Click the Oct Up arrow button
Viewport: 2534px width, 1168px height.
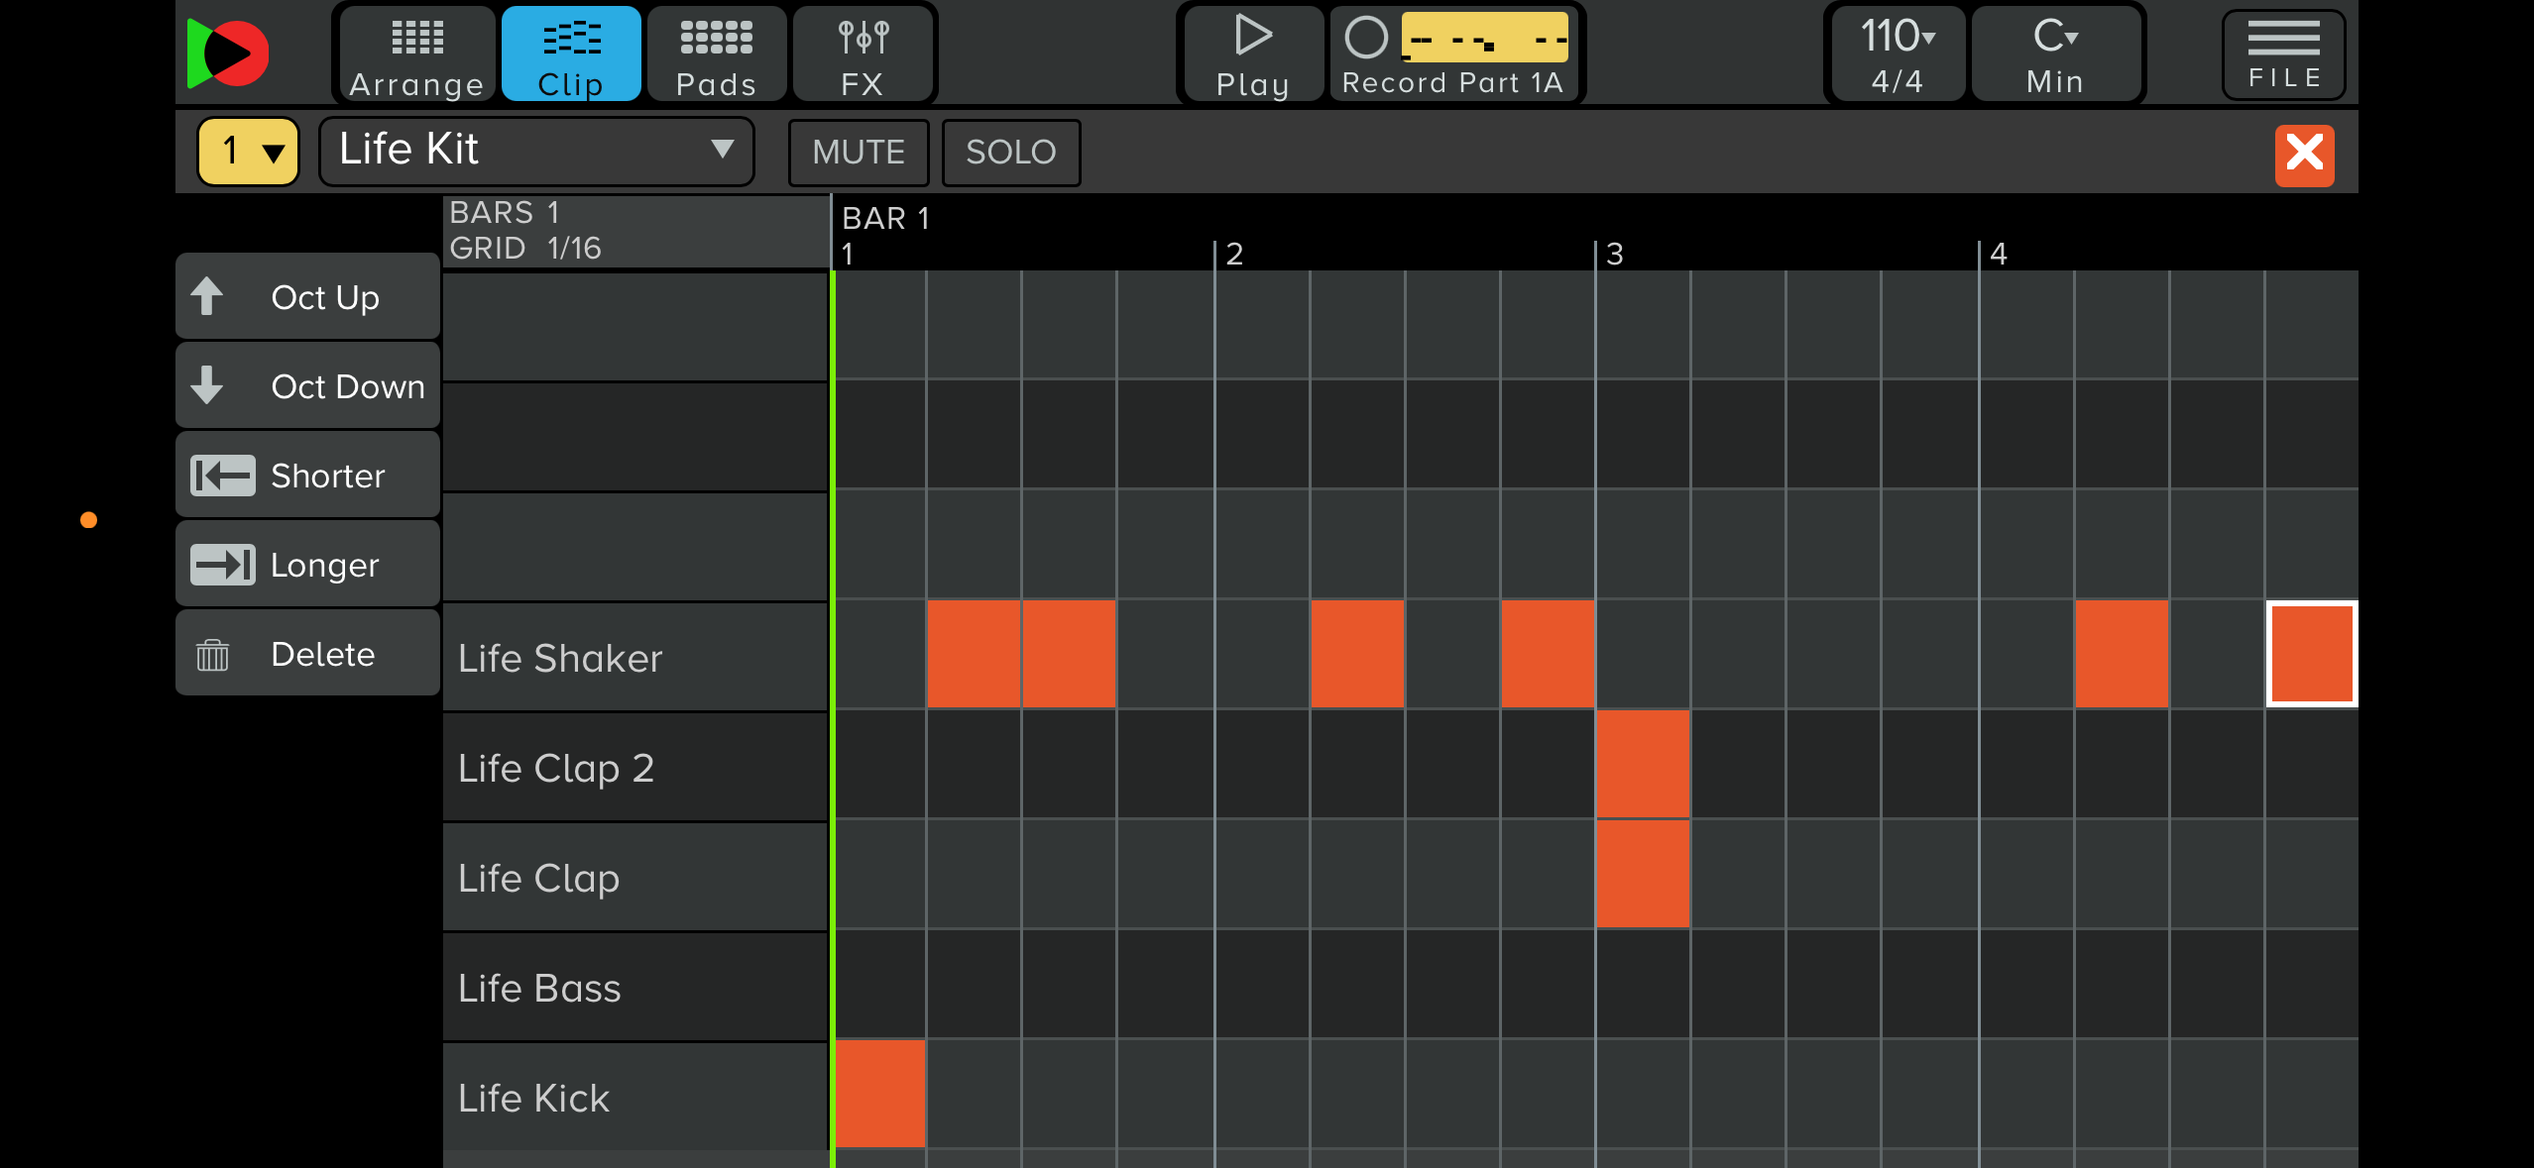tap(308, 296)
